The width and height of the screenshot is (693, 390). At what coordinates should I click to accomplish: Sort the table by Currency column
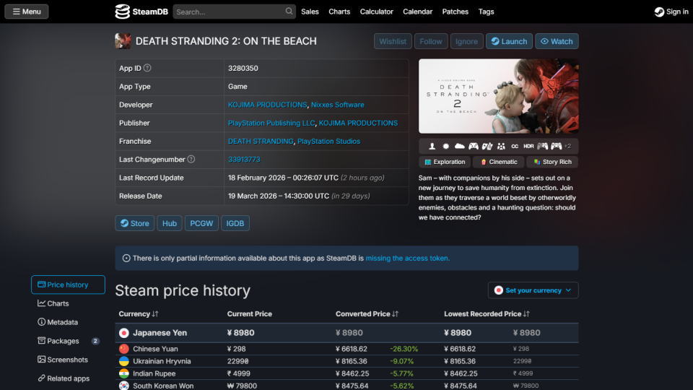(139, 314)
